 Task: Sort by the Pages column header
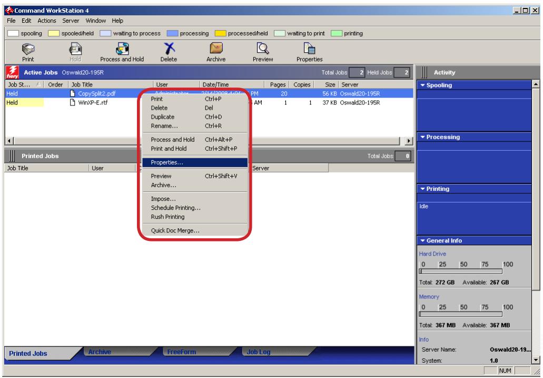[x=278, y=84]
